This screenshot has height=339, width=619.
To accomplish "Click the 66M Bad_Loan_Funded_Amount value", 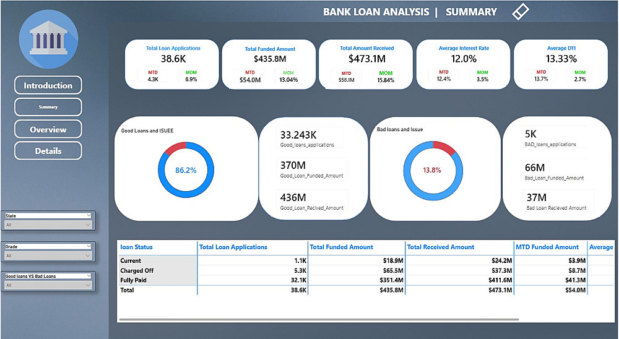I will tap(535, 167).
